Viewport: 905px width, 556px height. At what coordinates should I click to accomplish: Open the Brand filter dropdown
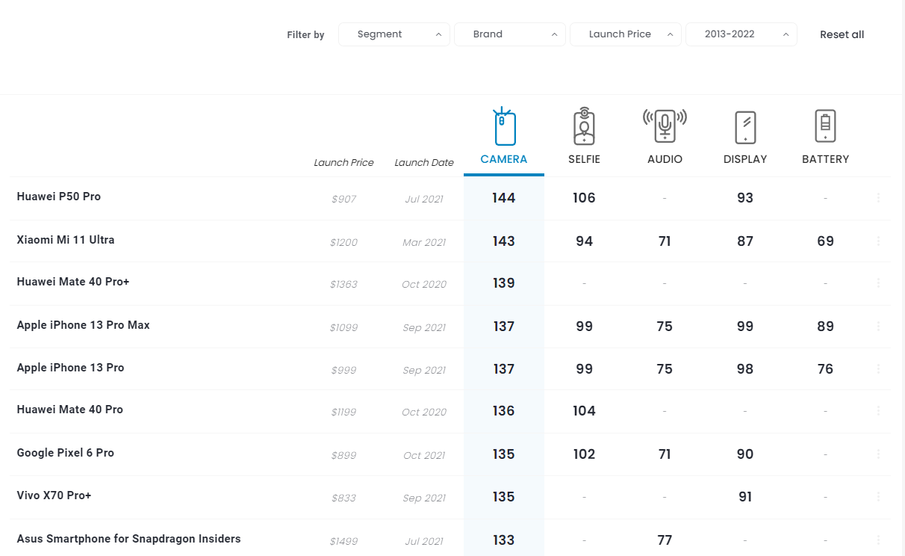509,34
